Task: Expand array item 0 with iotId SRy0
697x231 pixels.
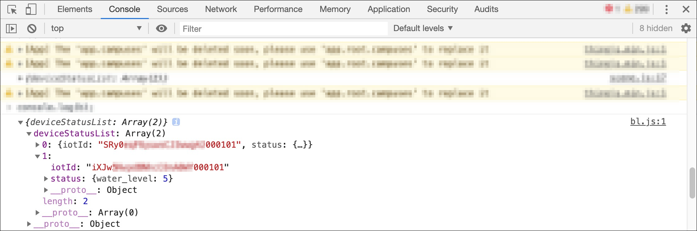Action: 37,145
